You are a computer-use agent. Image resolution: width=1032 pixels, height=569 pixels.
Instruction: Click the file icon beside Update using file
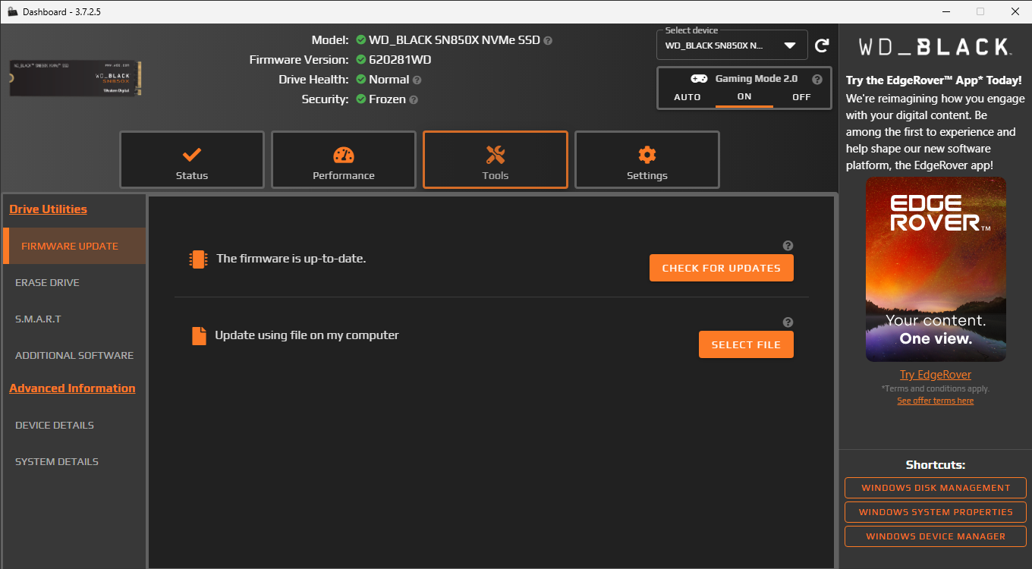tap(199, 336)
